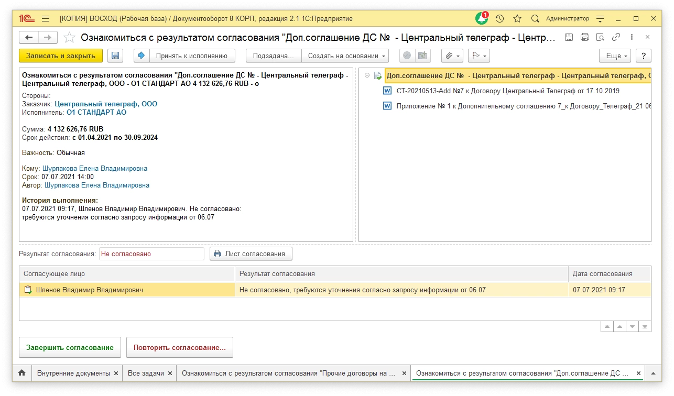Viewport: 674px width, 396px height.
Task: Print the Лист согласования approval sheet
Action: [x=251, y=254]
